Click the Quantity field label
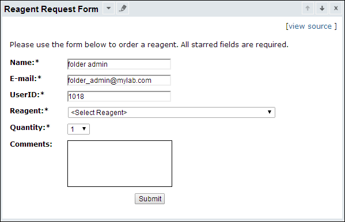The image size is (345, 222). pyautogui.click(x=30, y=127)
